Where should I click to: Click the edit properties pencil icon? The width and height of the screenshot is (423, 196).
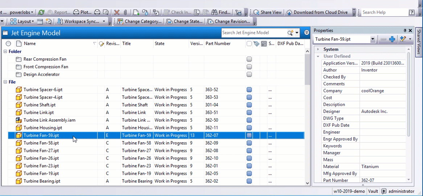[x=403, y=39]
